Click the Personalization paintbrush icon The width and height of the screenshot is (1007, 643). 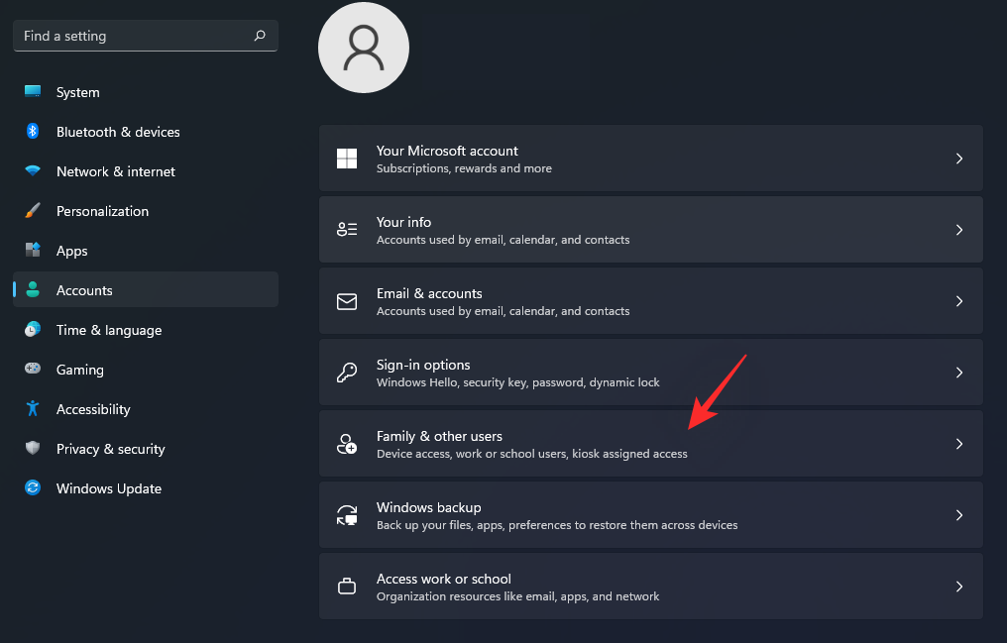point(33,210)
